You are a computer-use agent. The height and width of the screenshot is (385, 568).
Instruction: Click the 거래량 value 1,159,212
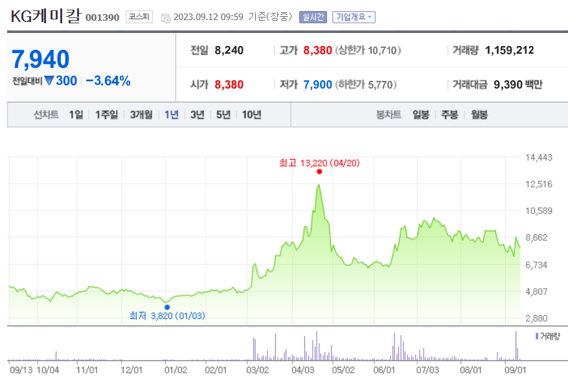510,50
